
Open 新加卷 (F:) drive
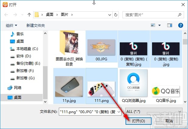pos(22,71)
